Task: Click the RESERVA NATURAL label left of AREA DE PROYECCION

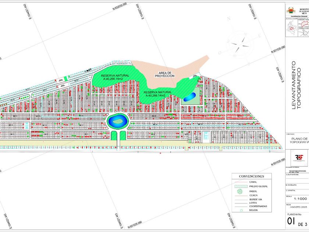Action: click(115, 77)
